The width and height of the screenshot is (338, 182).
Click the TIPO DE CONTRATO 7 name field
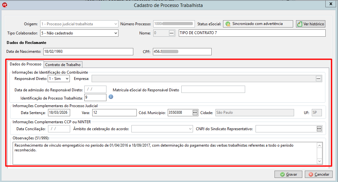pyautogui.click(x=252, y=33)
